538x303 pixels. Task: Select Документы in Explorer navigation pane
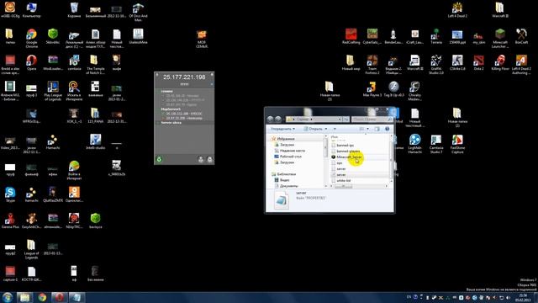point(286,186)
